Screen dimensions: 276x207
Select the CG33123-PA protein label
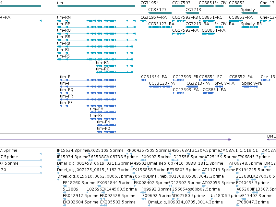tap(162, 83)
